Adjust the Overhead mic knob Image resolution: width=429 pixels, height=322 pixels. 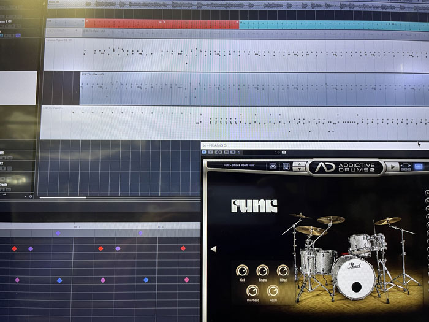(x=252, y=291)
